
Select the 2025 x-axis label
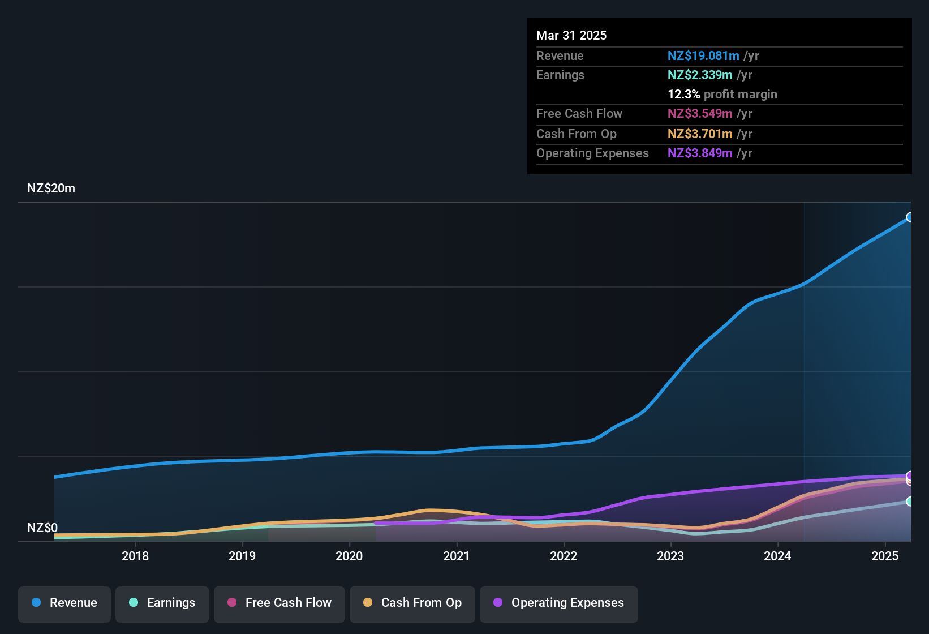tap(885, 556)
